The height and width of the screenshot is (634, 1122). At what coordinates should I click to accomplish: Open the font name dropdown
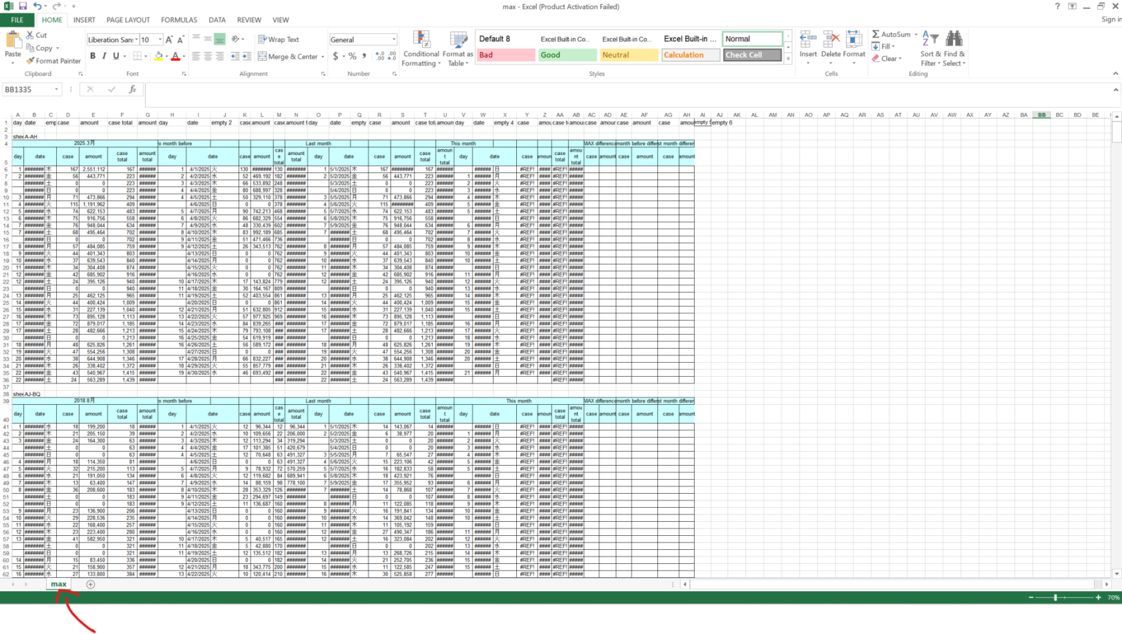click(x=136, y=39)
